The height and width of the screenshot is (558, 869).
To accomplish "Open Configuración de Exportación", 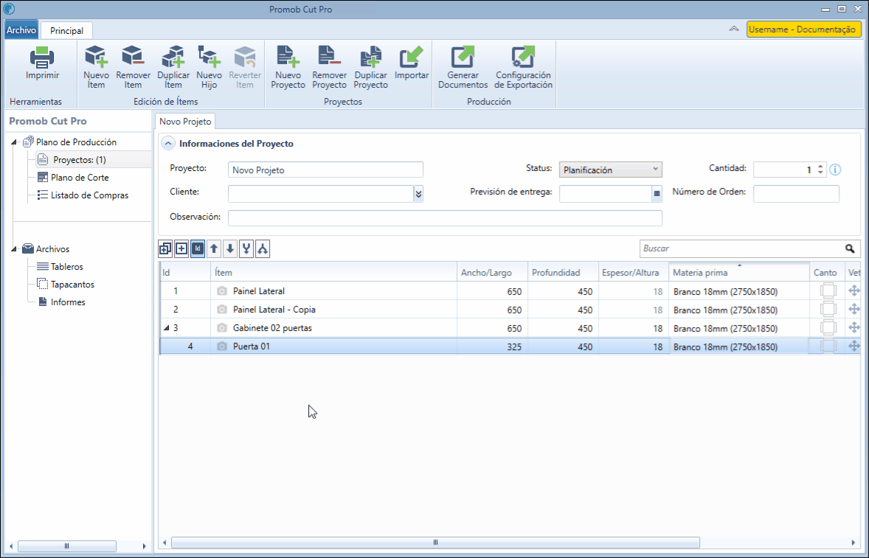I will tap(523, 57).
